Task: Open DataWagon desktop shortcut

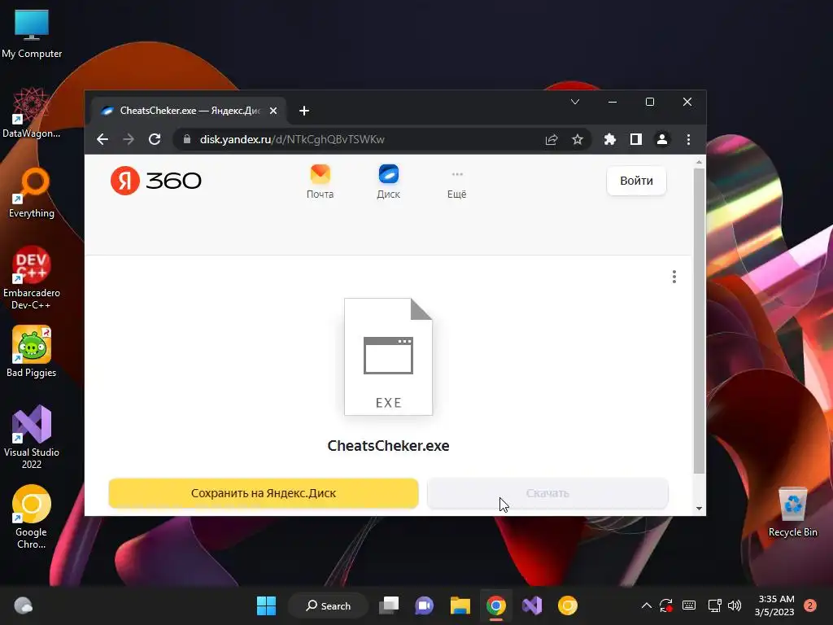Action: [x=32, y=112]
